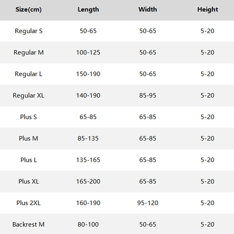Click the 85-95 width value
Image resolution: width=234 pixels, height=234 pixels.
148,96
